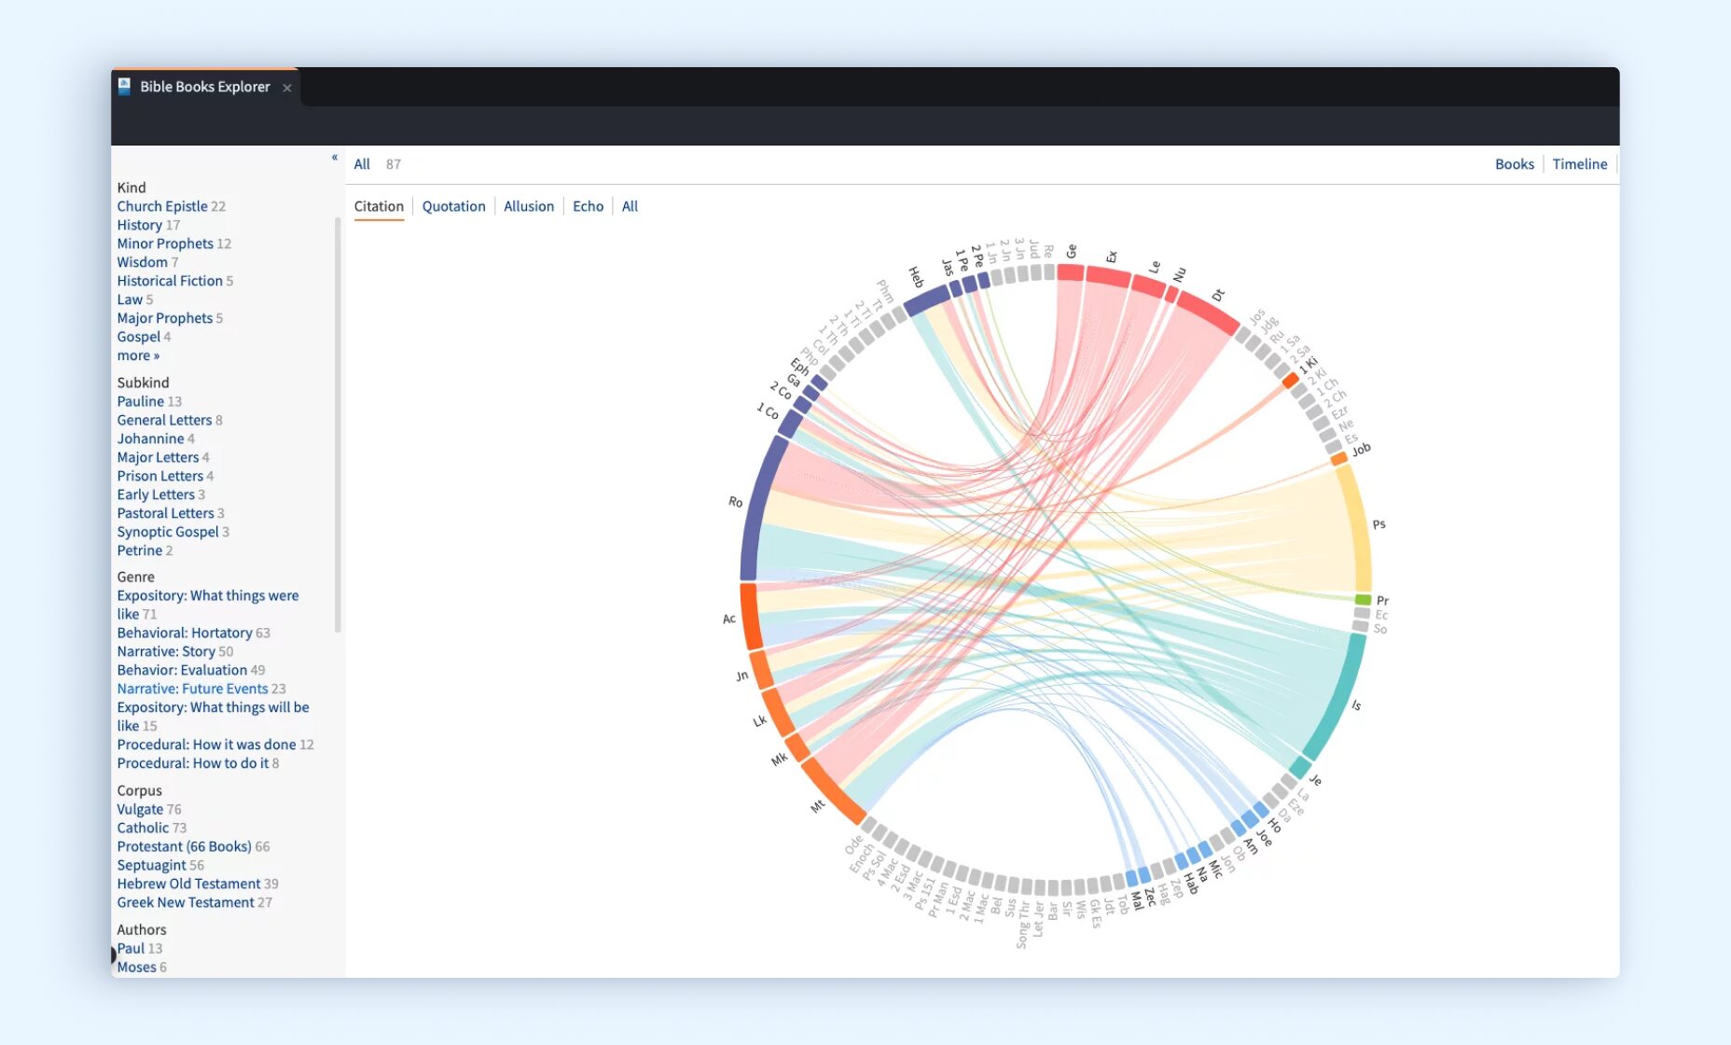Viewport: 1731px width, 1045px height.
Task: Open the Books view
Action: tap(1514, 164)
